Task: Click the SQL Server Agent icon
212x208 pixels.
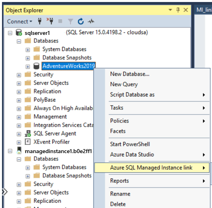Action: [28, 133]
